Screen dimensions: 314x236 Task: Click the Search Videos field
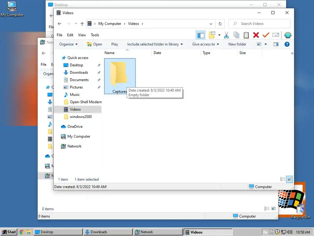click(x=259, y=24)
